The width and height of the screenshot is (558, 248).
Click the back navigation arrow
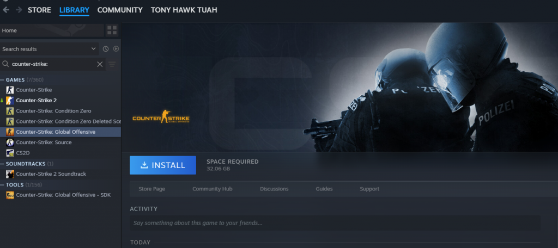coord(6,10)
